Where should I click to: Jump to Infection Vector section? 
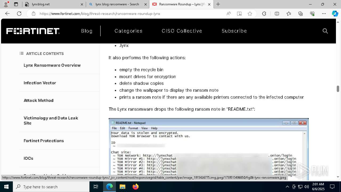tap(40, 83)
